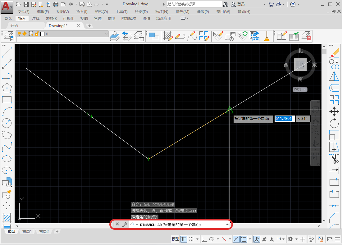Screen dimensions: 342x245
Task: Switch to the 布局1 layout tab
Action: coord(27,232)
